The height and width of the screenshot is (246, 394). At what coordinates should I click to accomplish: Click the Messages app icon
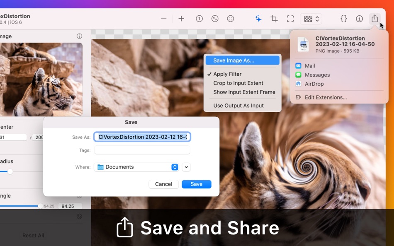tap(298, 75)
